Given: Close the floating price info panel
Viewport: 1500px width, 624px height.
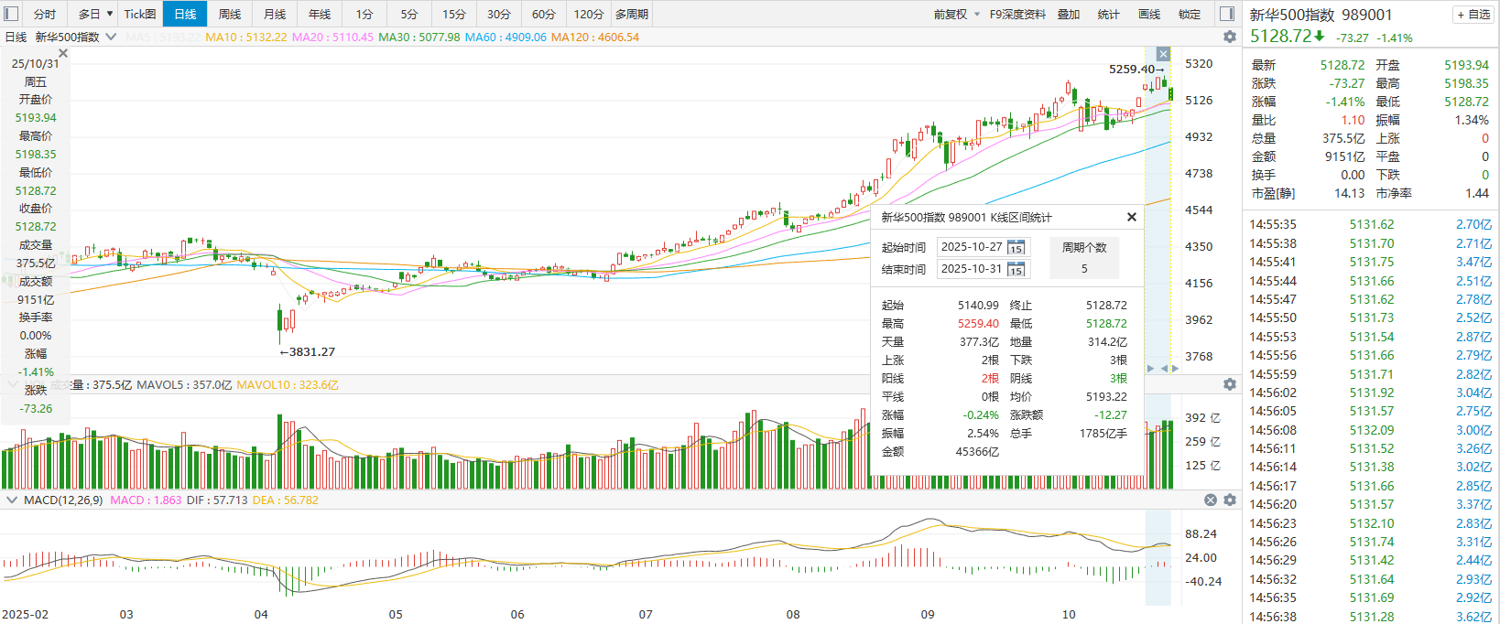Looking at the screenshot, I should point(63,53).
